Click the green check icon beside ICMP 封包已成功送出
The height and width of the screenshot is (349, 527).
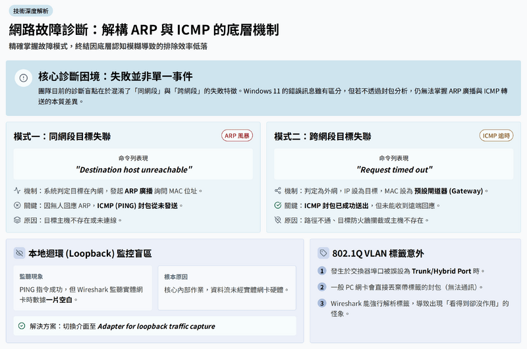point(277,205)
